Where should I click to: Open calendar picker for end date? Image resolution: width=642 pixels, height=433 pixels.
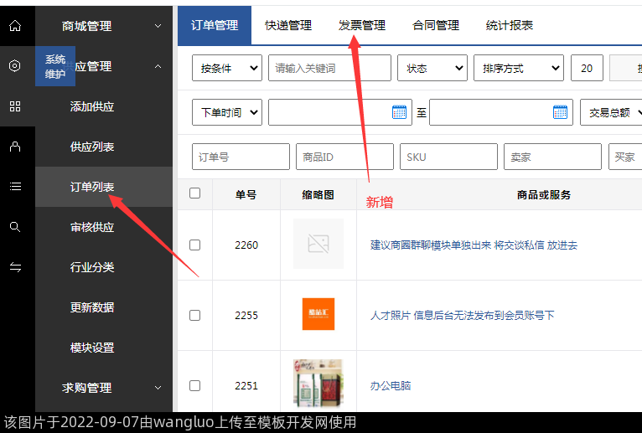pos(561,112)
